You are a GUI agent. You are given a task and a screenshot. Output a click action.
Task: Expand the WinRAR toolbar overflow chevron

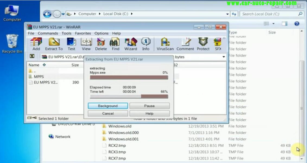224,38
